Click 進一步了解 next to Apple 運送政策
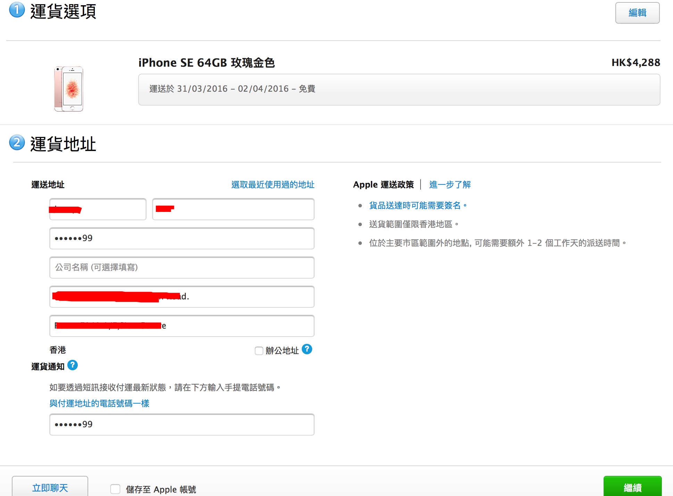673x496 pixels. [450, 184]
